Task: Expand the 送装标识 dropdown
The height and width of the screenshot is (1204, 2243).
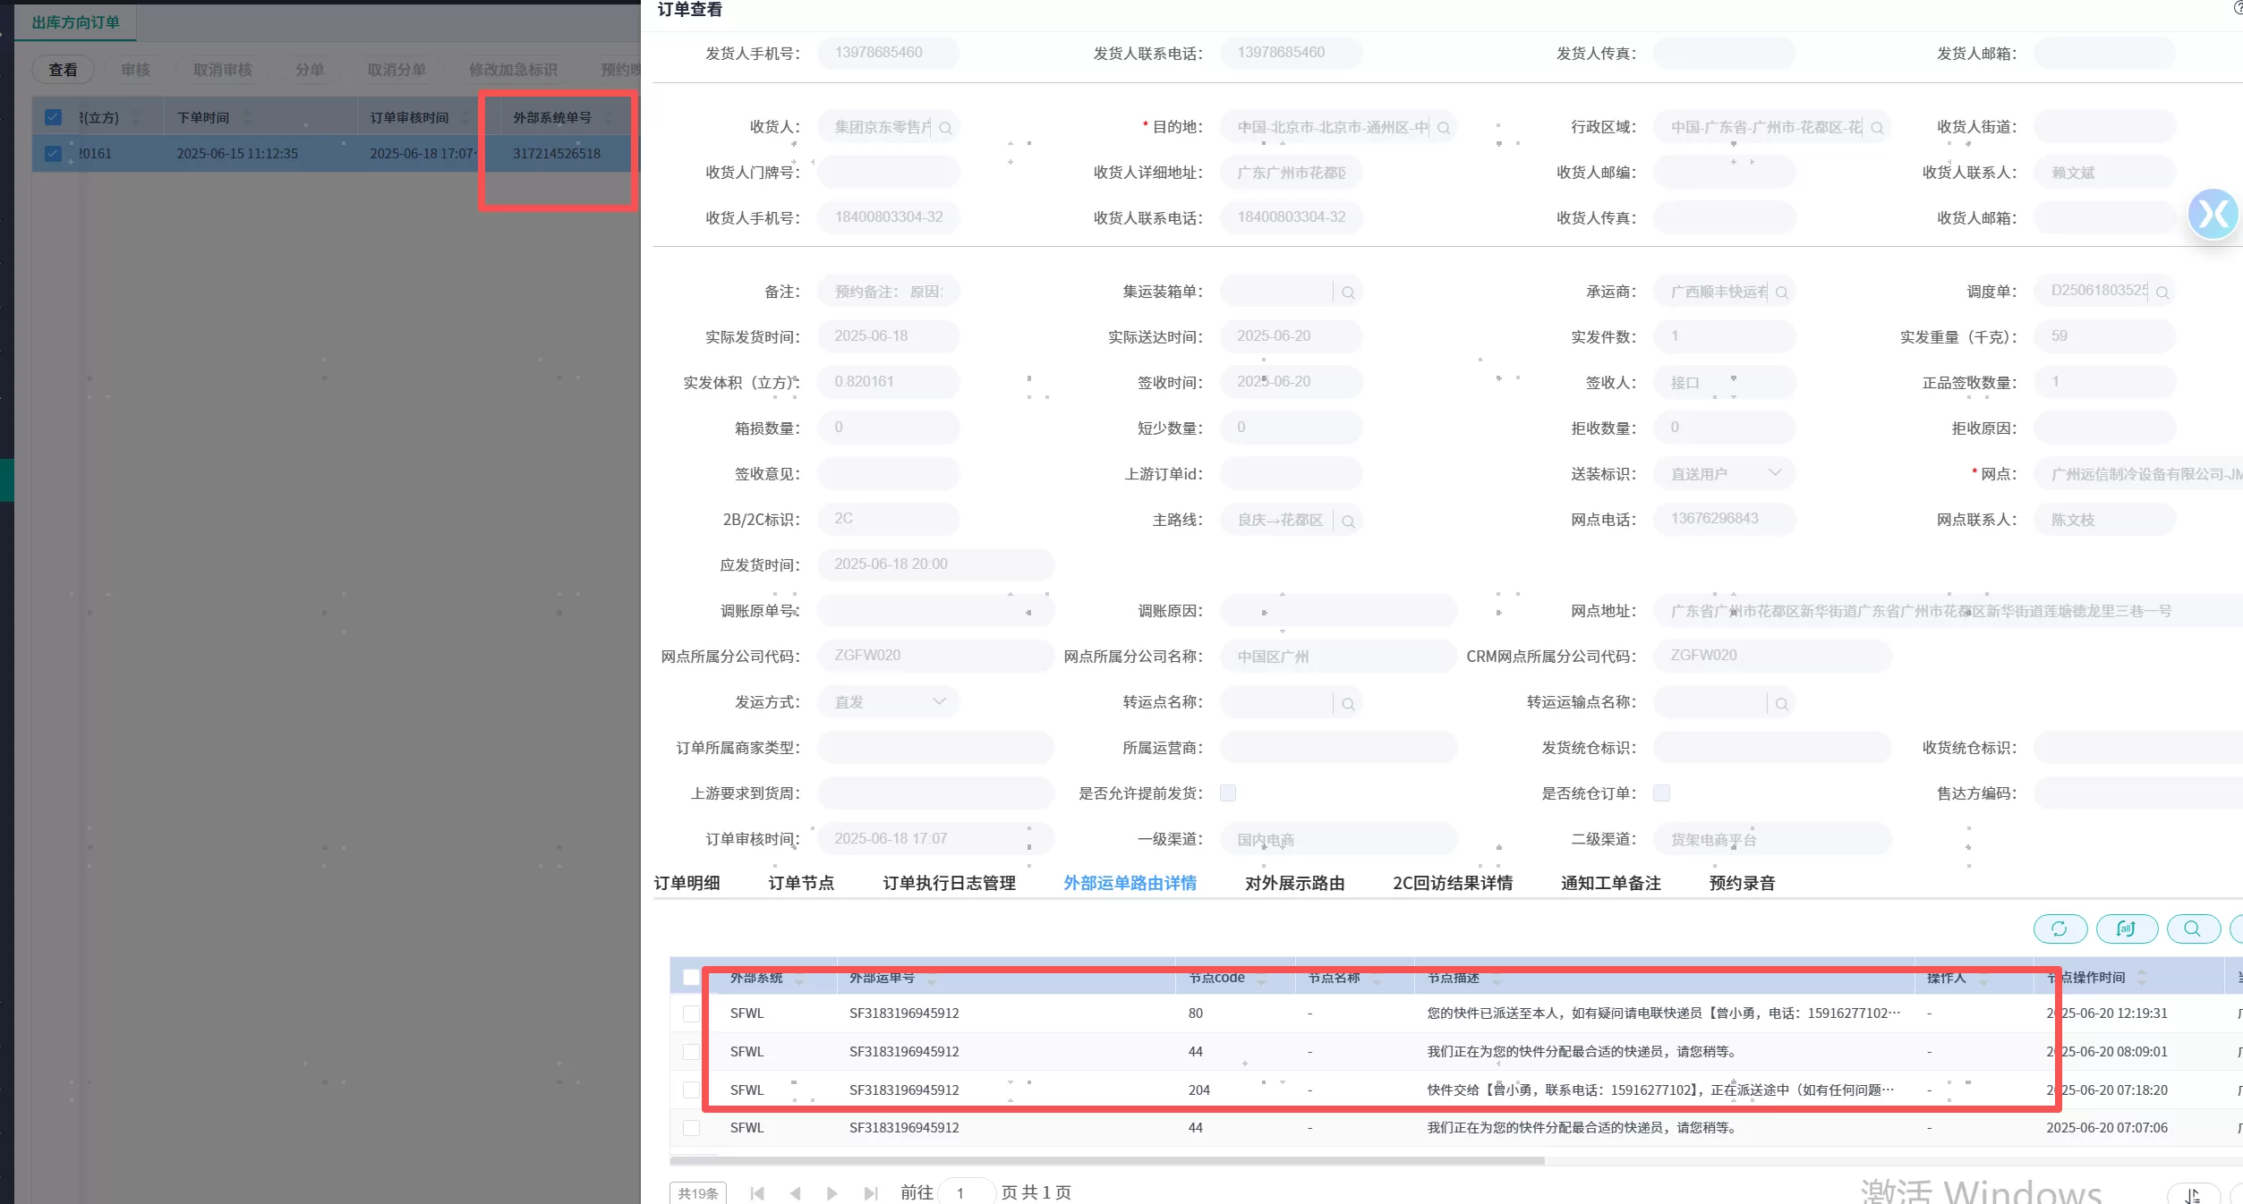Action: coord(1774,473)
